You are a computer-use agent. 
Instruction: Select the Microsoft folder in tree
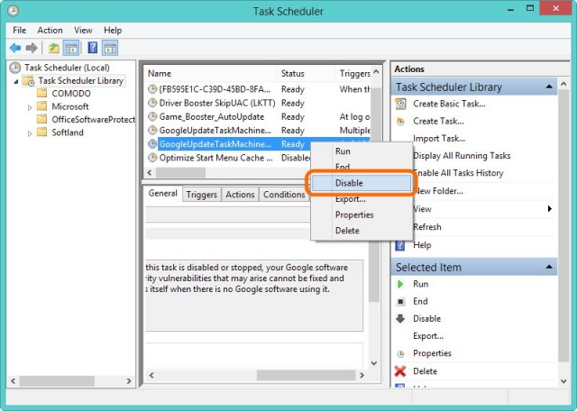[x=70, y=106]
